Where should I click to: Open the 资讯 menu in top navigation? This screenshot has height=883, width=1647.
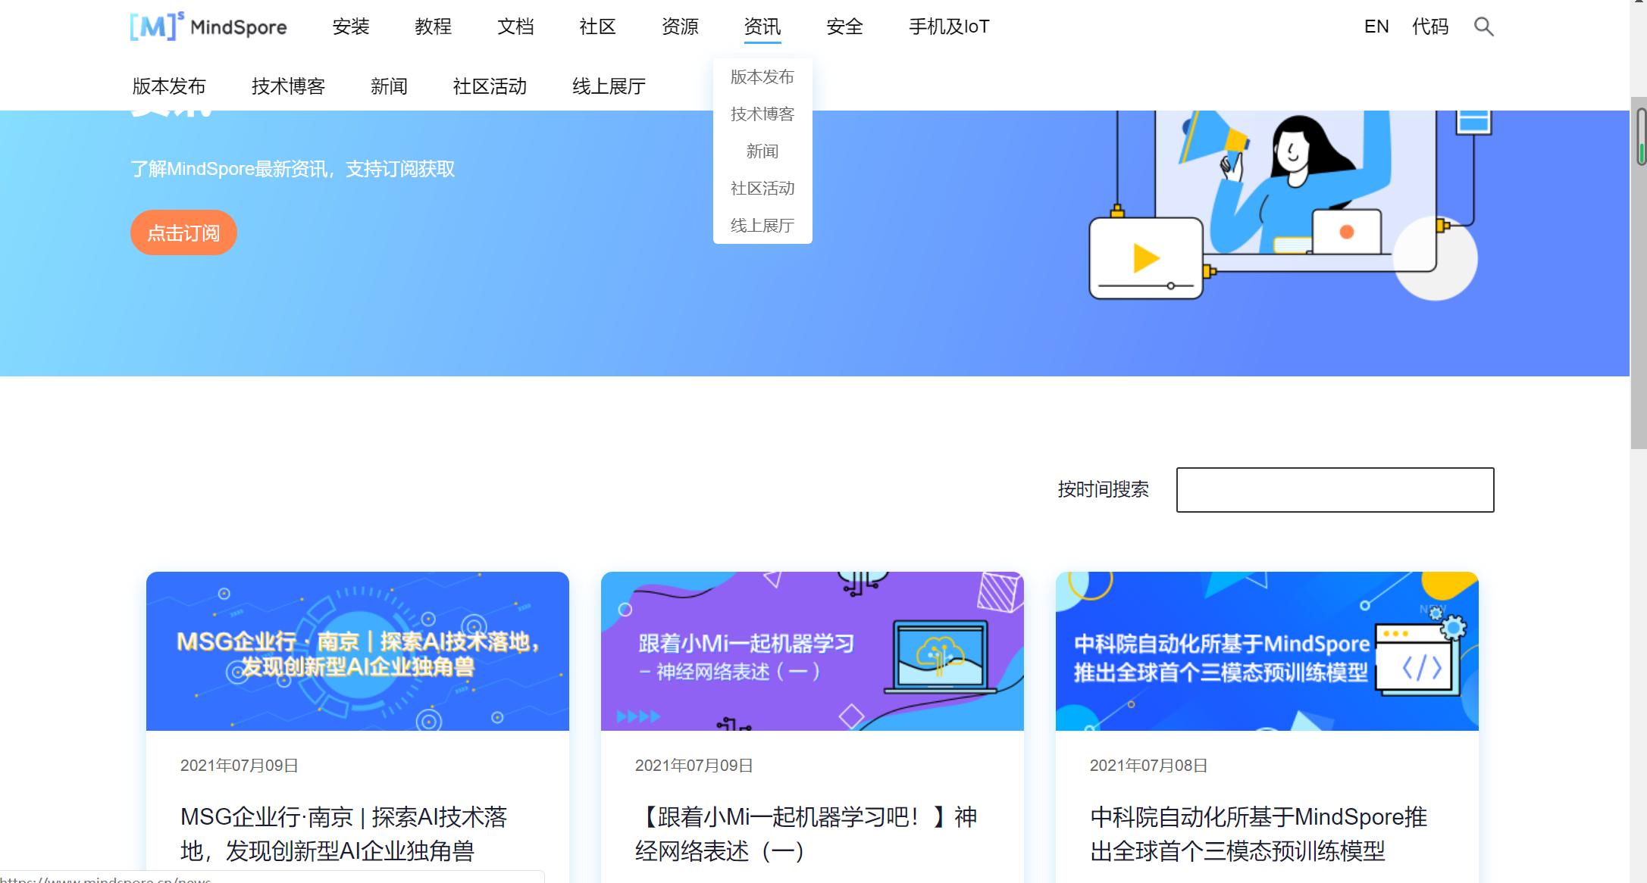[x=762, y=27]
